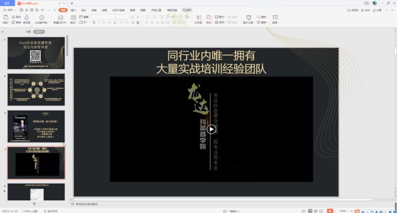The height and width of the screenshot is (213, 397).
Task: Open the Slide Show ribbon tab
Action: pos(119,10)
